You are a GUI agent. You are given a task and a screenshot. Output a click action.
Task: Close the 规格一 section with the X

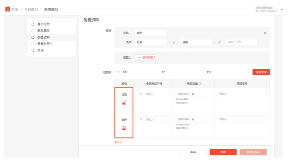coord(265,33)
